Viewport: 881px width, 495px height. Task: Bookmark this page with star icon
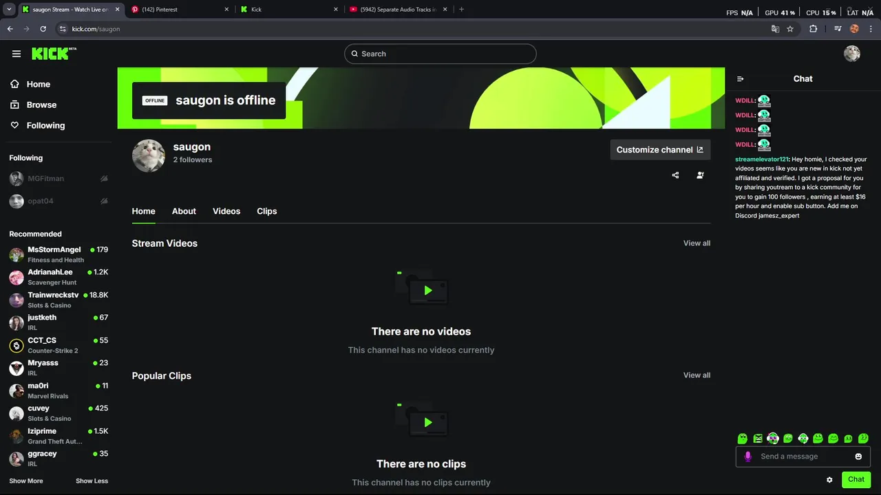click(790, 29)
